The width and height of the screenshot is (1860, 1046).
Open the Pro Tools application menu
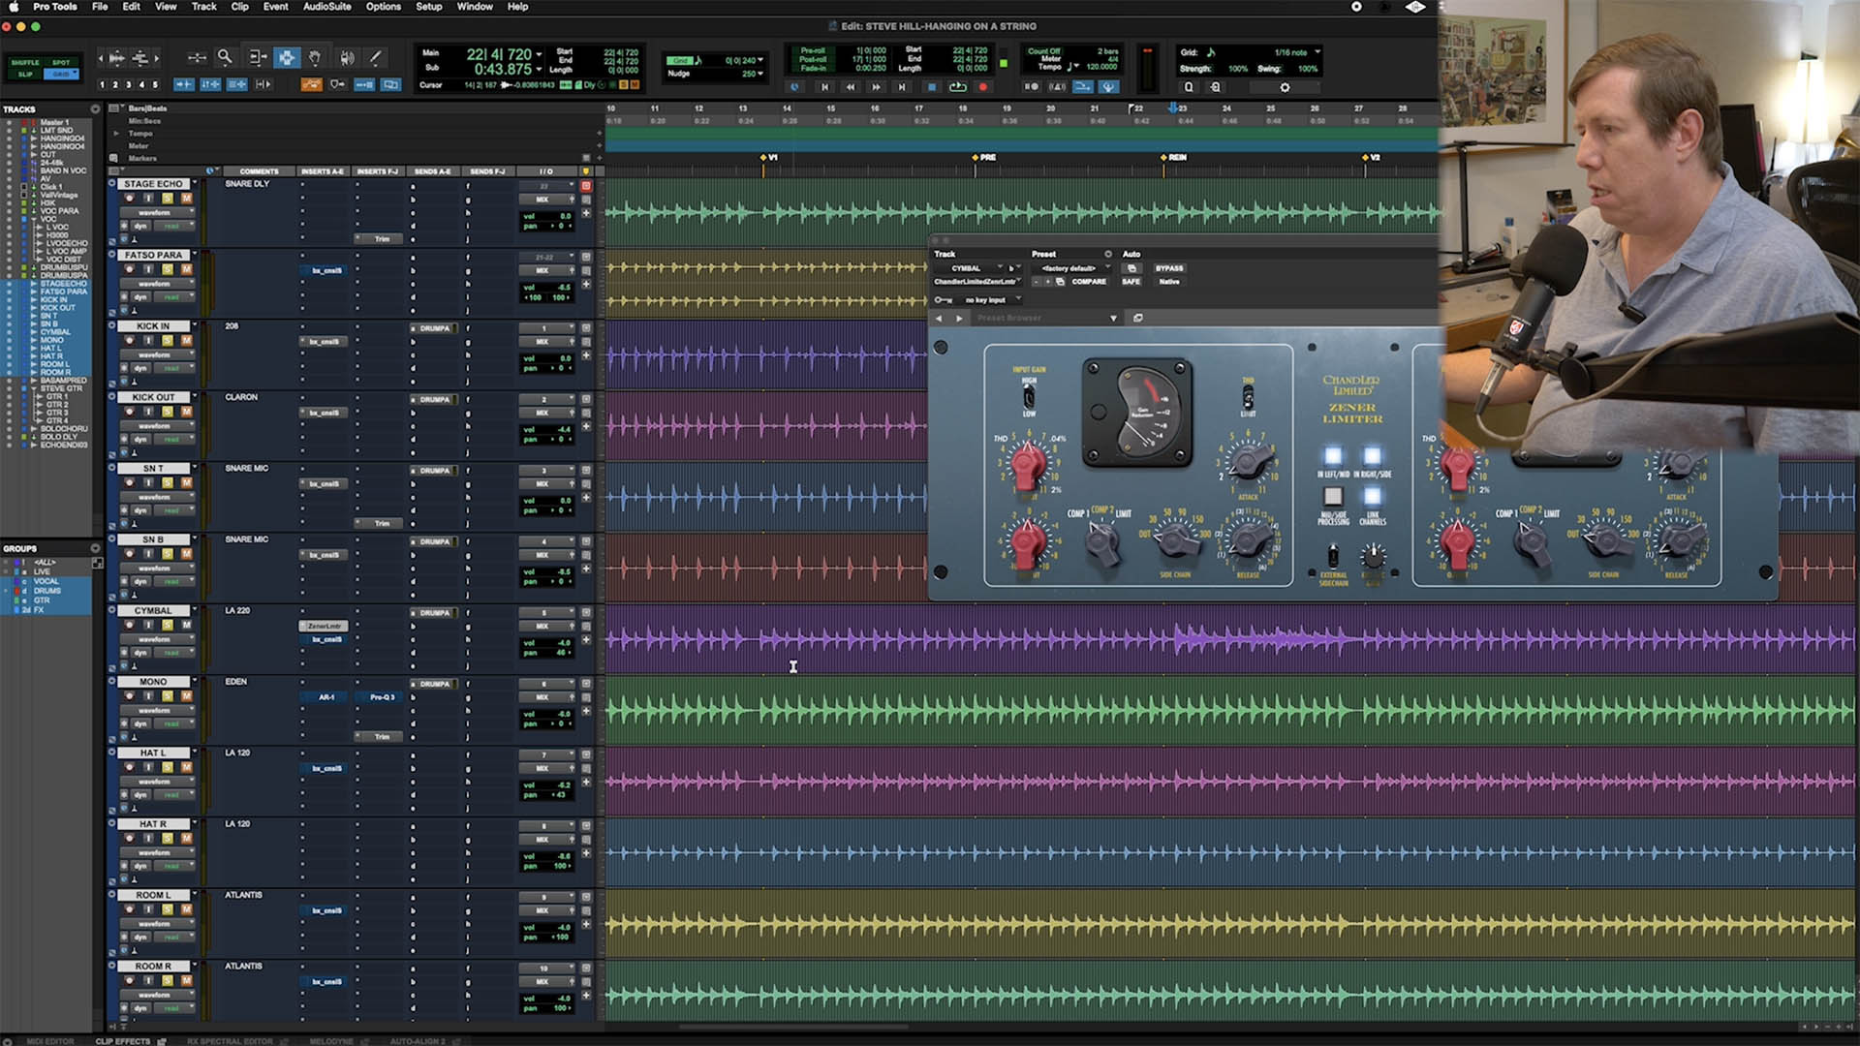55,7
